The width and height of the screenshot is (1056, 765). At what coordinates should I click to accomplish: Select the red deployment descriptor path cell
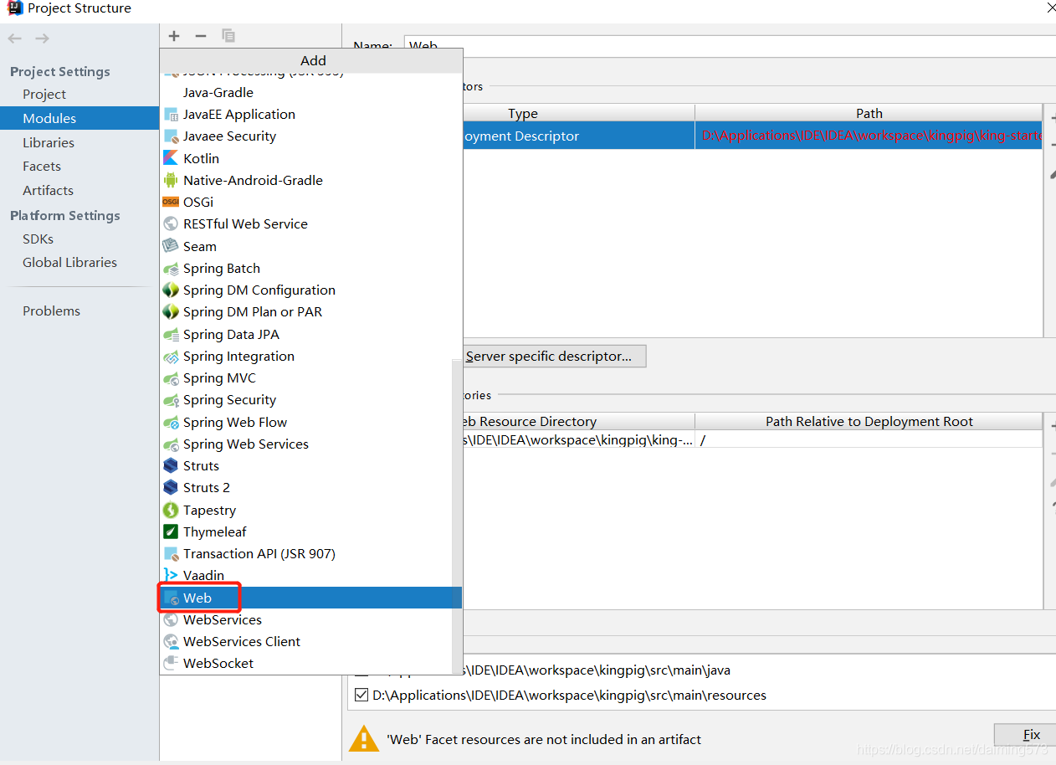[869, 136]
